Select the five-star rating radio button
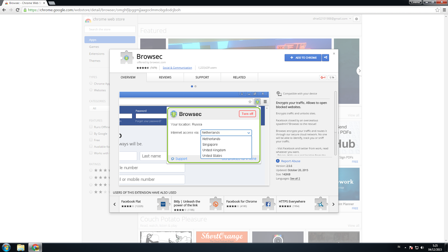Image resolution: width=448 pixels, height=252 pixels. pyautogui.click(x=91, y=170)
